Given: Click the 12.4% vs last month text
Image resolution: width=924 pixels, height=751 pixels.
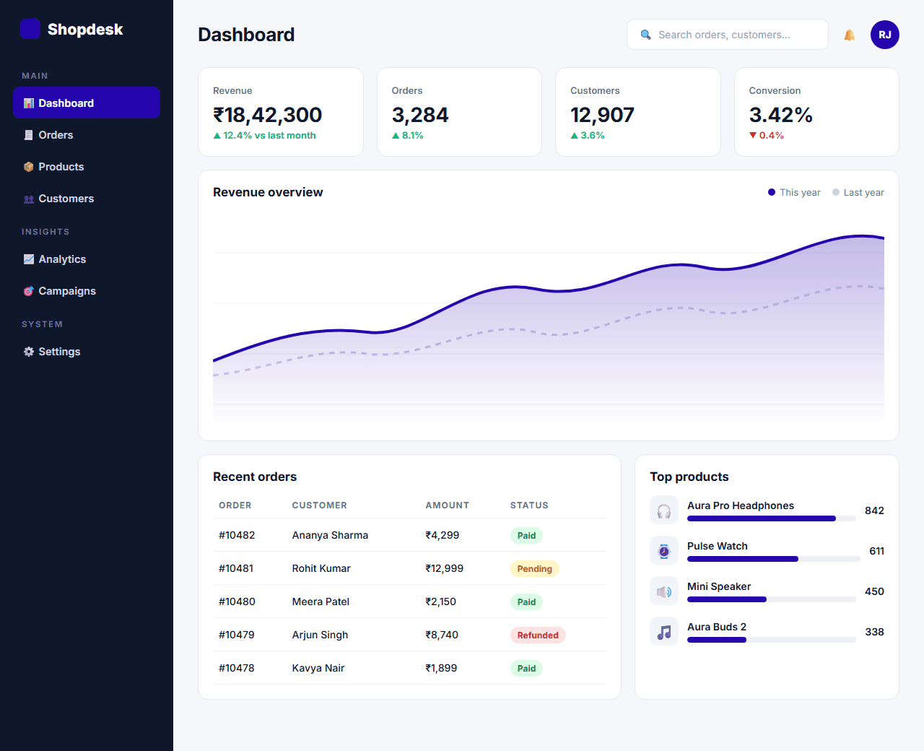Looking at the screenshot, I should (269, 135).
